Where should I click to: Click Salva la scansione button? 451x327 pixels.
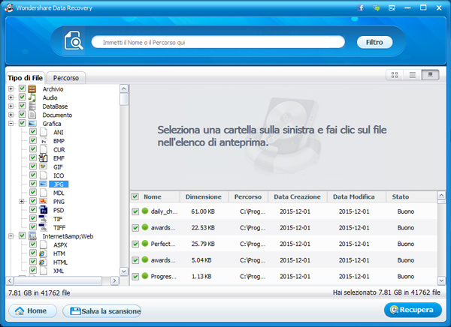(101, 311)
